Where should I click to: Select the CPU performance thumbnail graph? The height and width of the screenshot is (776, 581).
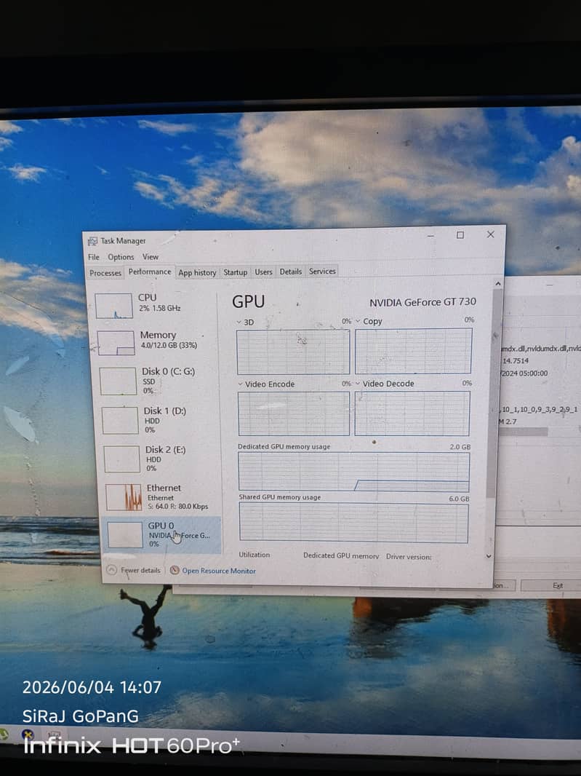click(113, 305)
